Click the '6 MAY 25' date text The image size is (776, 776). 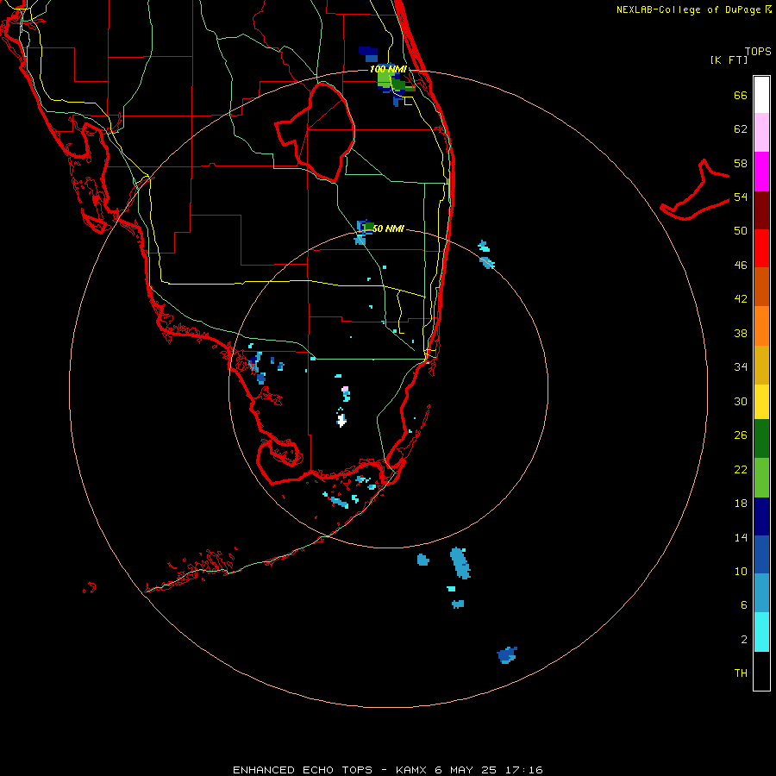[467, 770]
